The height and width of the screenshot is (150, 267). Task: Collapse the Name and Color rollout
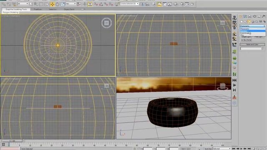point(252,45)
